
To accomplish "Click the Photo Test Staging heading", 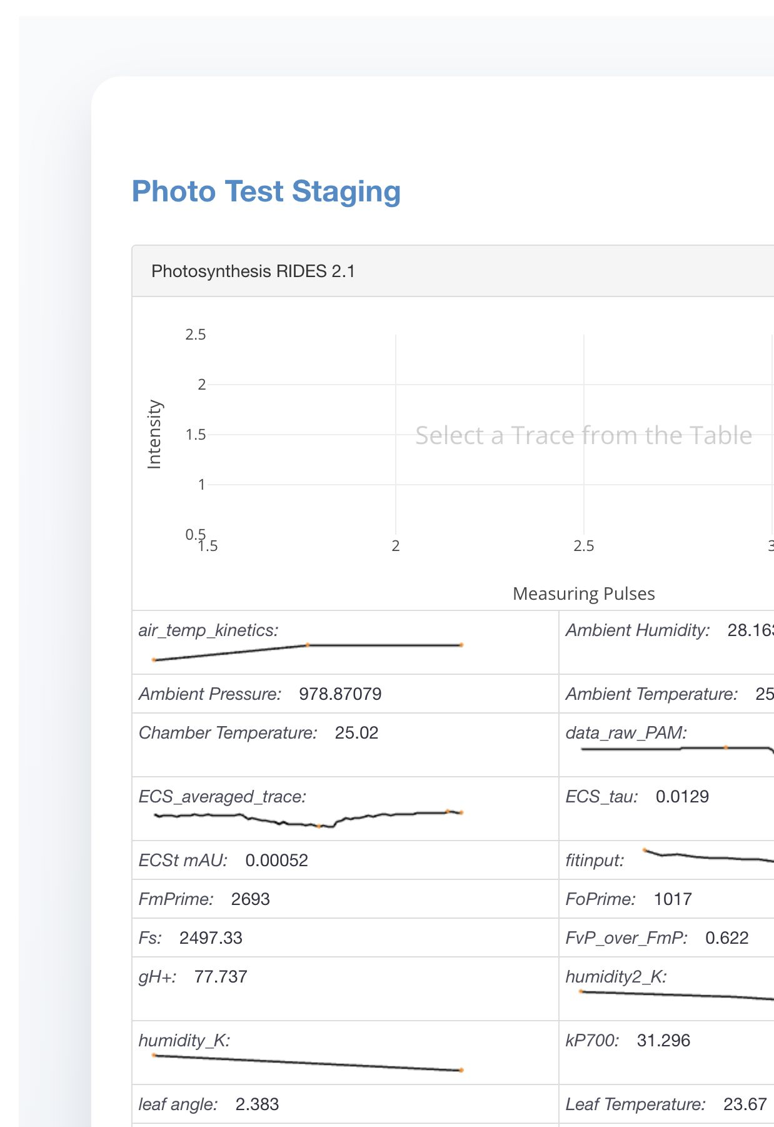I will (x=266, y=191).
